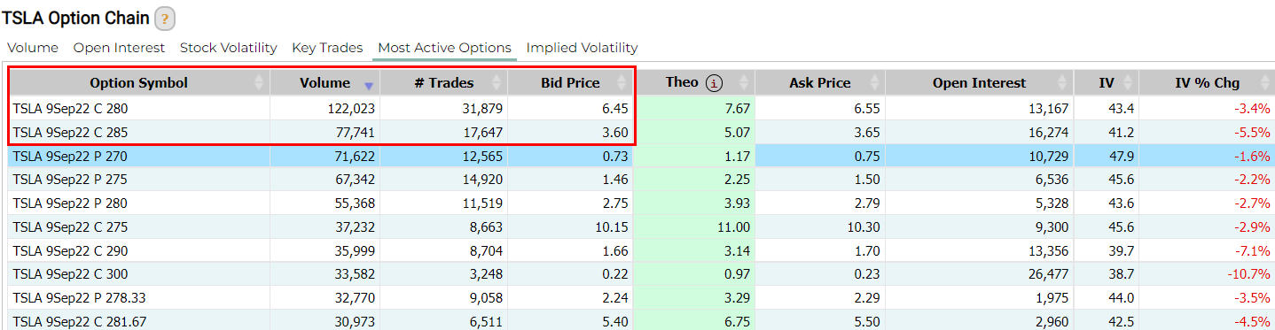Click the Bid Price column header
Screen dimensions: 1275x330
coord(570,83)
